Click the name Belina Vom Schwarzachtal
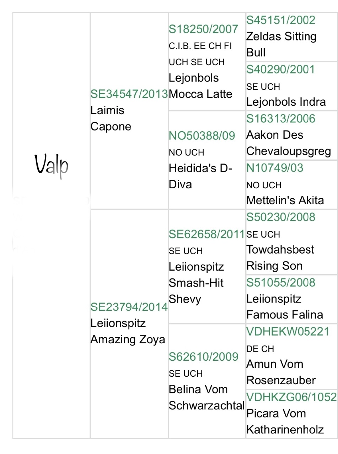This screenshot has width=338, height=454. point(207,397)
